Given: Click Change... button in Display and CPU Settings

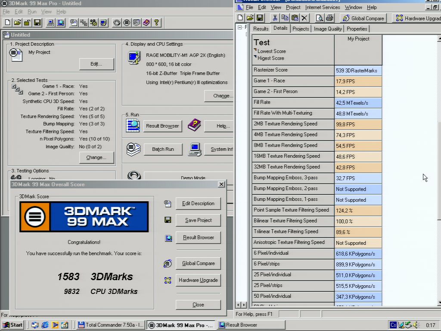Looking at the screenshot, I should tap(219, 96).
